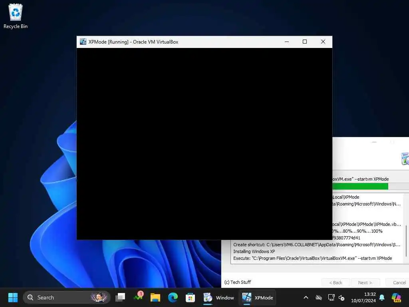Open the green chart app with notification badge

[138, 297]
